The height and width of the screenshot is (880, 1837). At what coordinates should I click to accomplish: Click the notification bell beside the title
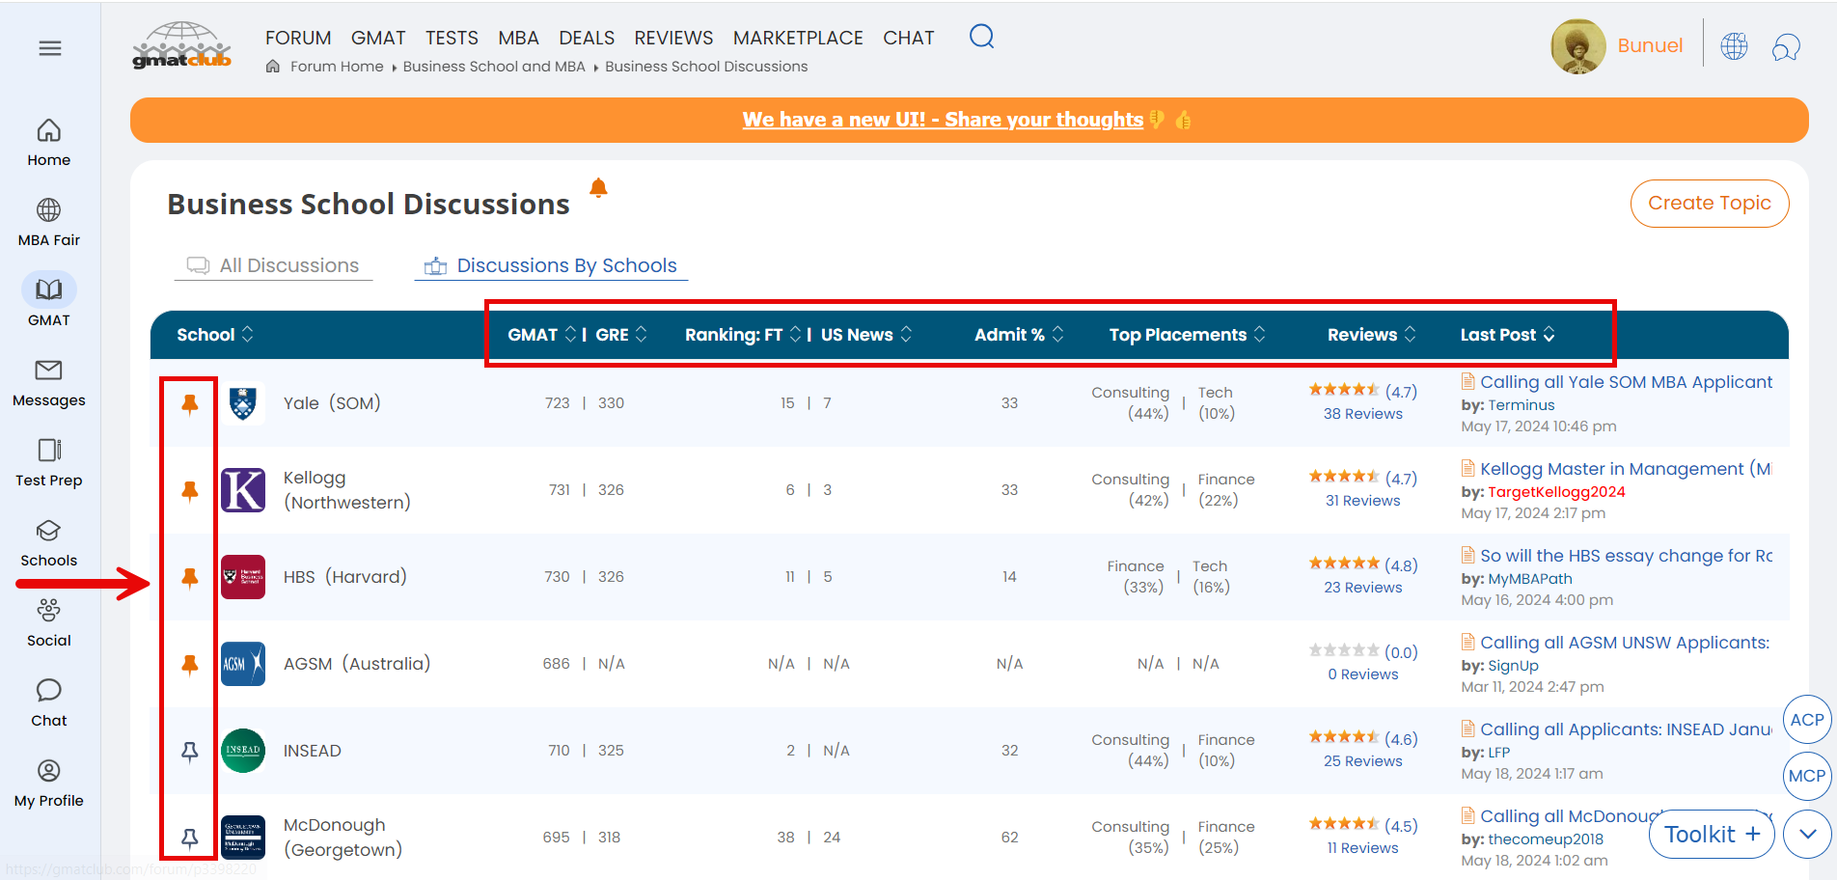click(x=598, y=188)
